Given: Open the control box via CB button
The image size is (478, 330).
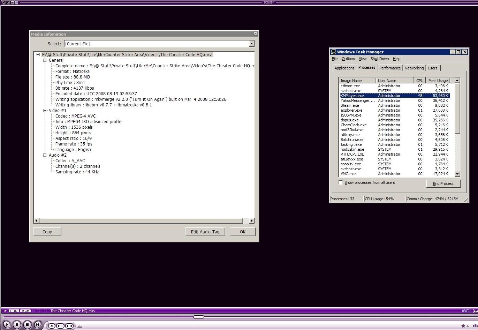Looking at the screenshot, I should coord(69,326).
